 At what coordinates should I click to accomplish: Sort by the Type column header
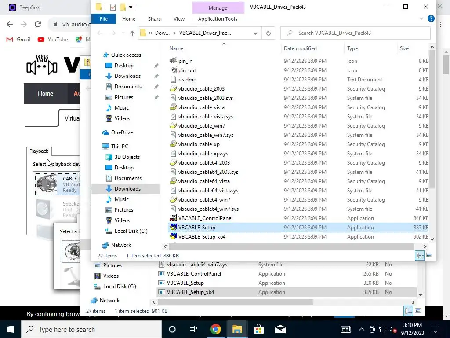(x=352, y=48)
